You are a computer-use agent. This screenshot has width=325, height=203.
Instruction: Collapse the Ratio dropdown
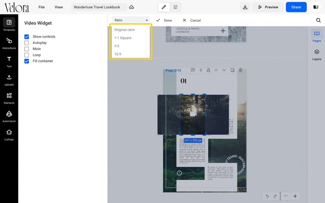(x=130, y=20)
